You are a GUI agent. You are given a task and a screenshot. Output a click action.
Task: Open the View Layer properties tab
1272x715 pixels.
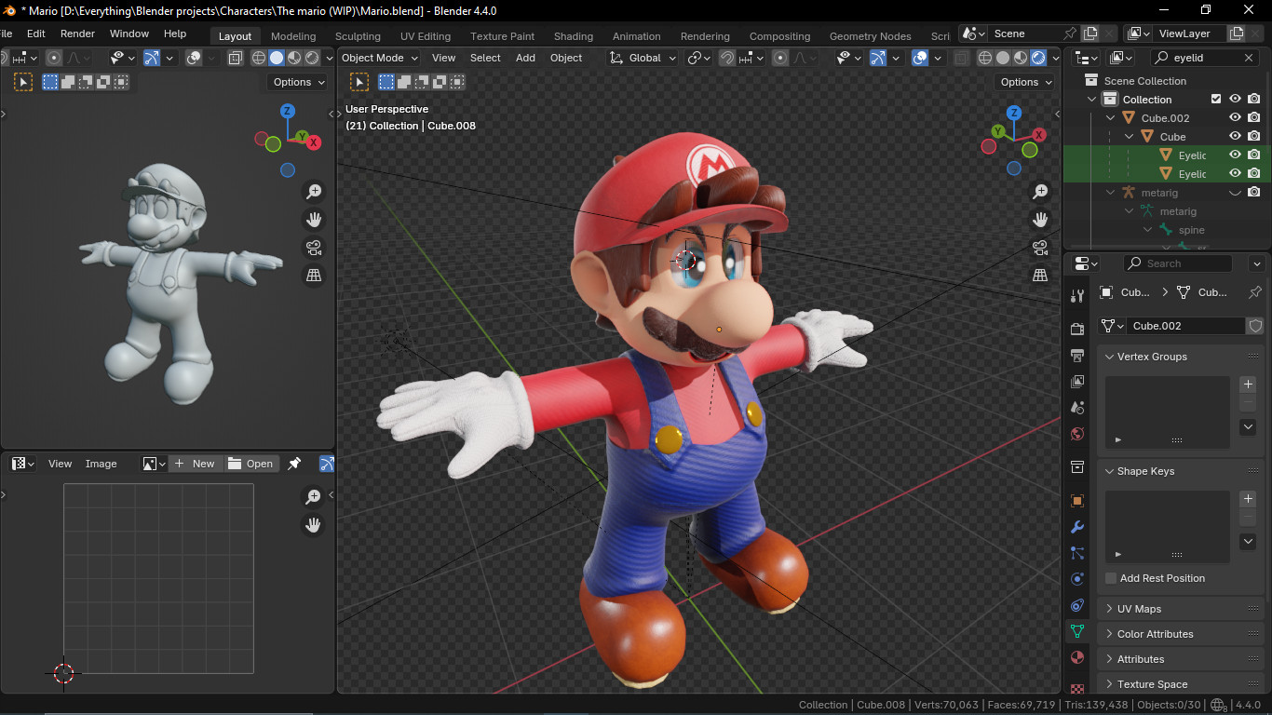pos(1077,381)
